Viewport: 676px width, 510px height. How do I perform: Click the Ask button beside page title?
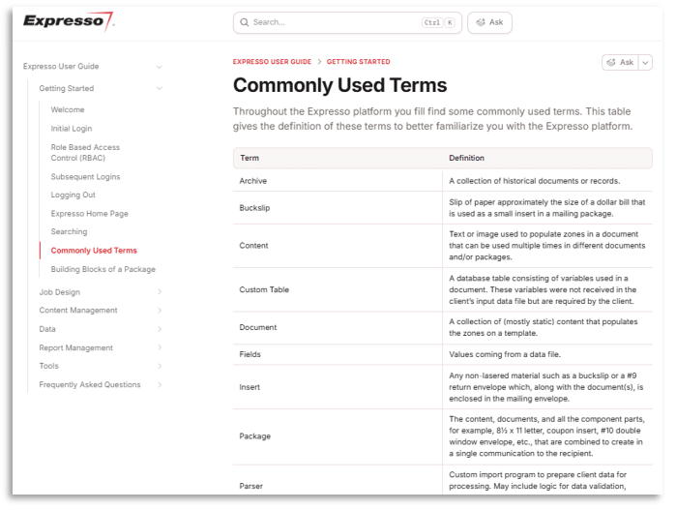[619, 62]
